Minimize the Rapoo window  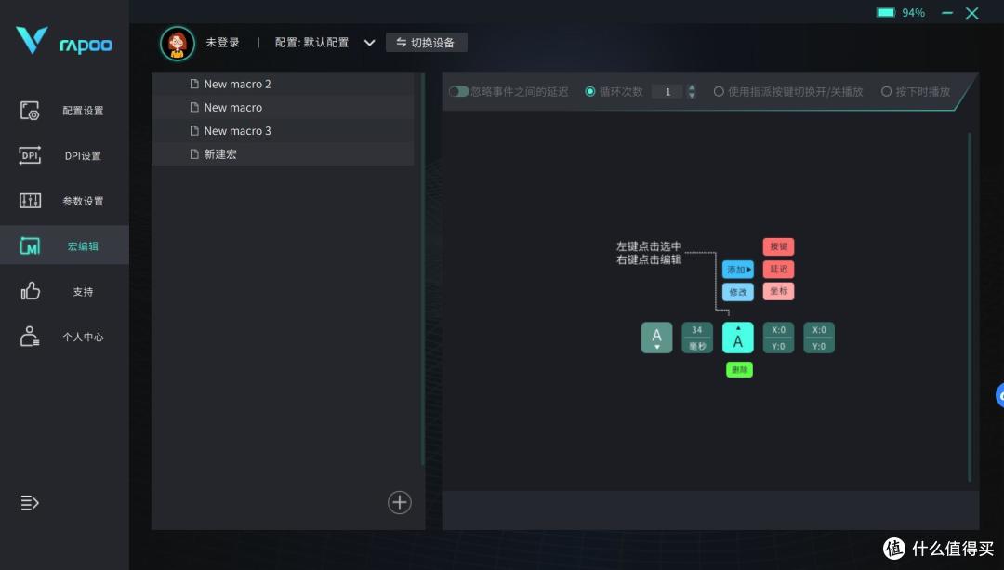coord(947,13)
